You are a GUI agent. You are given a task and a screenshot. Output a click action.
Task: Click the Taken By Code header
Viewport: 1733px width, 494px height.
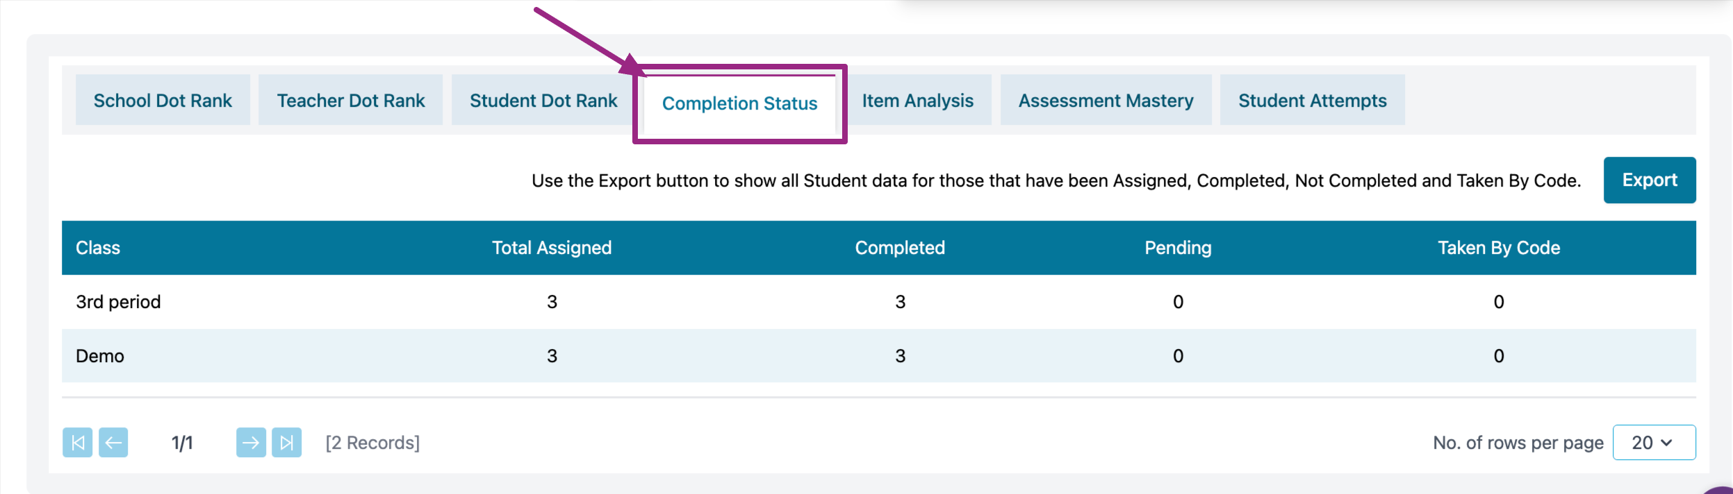(x=1499, y=248)
